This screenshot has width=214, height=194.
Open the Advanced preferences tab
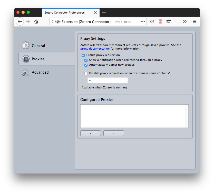tap(40, 72)
